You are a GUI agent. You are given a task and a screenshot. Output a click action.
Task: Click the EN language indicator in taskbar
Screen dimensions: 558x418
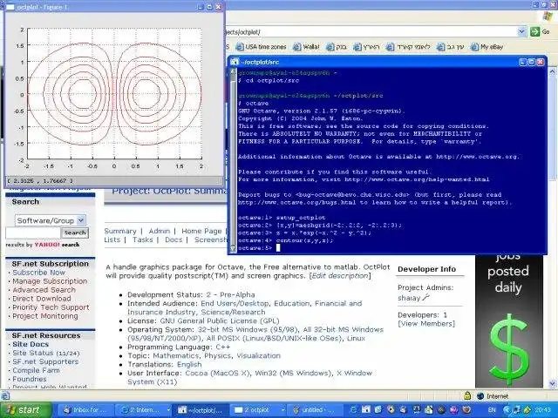click(x=492, y=410)
